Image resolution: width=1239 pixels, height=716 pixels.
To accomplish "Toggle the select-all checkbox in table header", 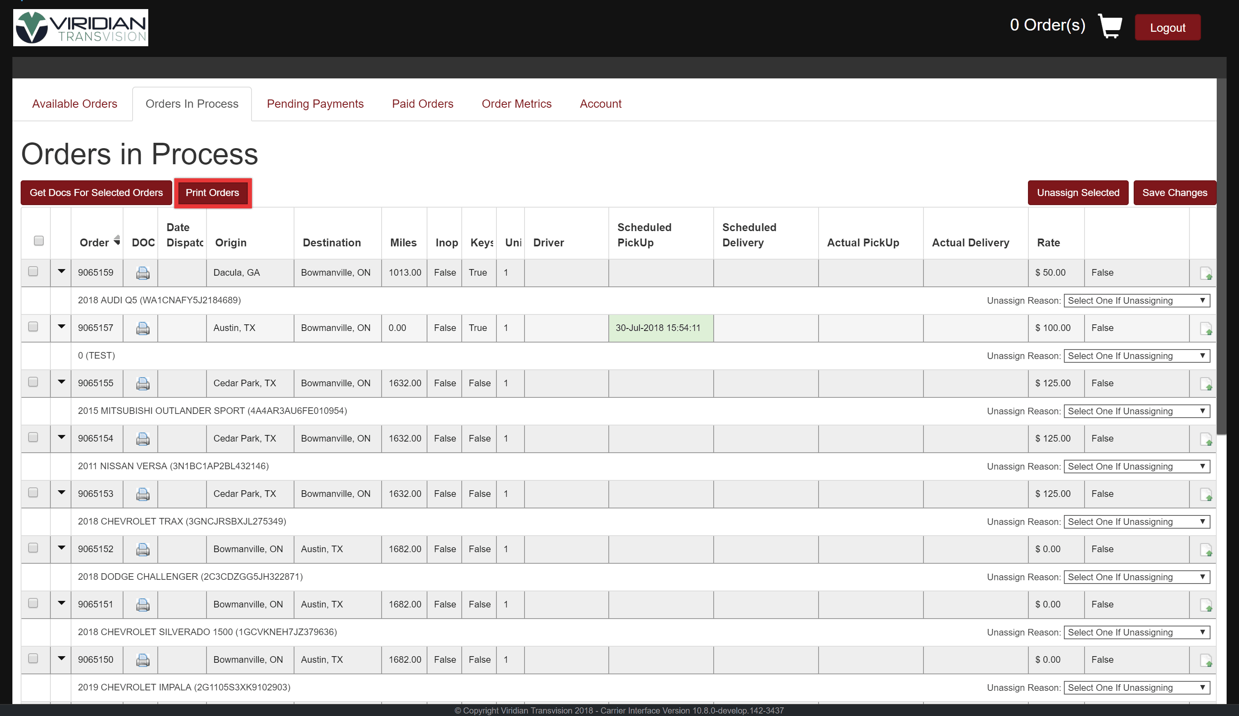I will pyautogui.click(x=39, y=240).
